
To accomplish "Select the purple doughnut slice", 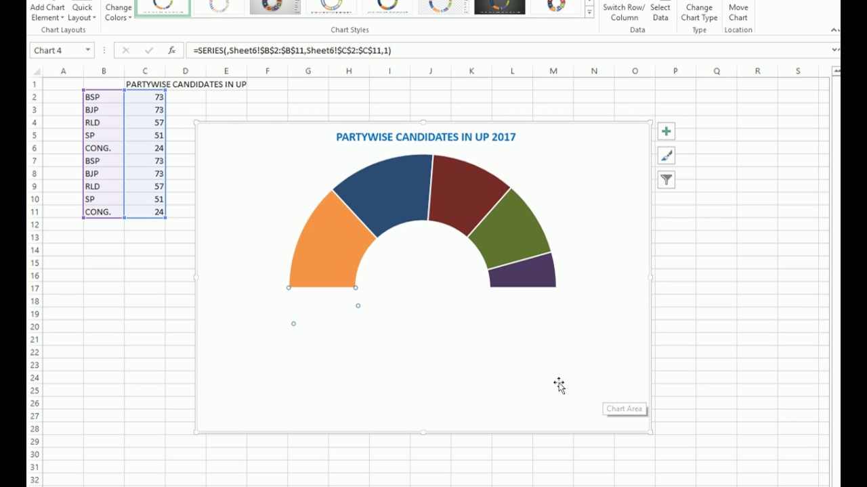I will coord(523,273).
